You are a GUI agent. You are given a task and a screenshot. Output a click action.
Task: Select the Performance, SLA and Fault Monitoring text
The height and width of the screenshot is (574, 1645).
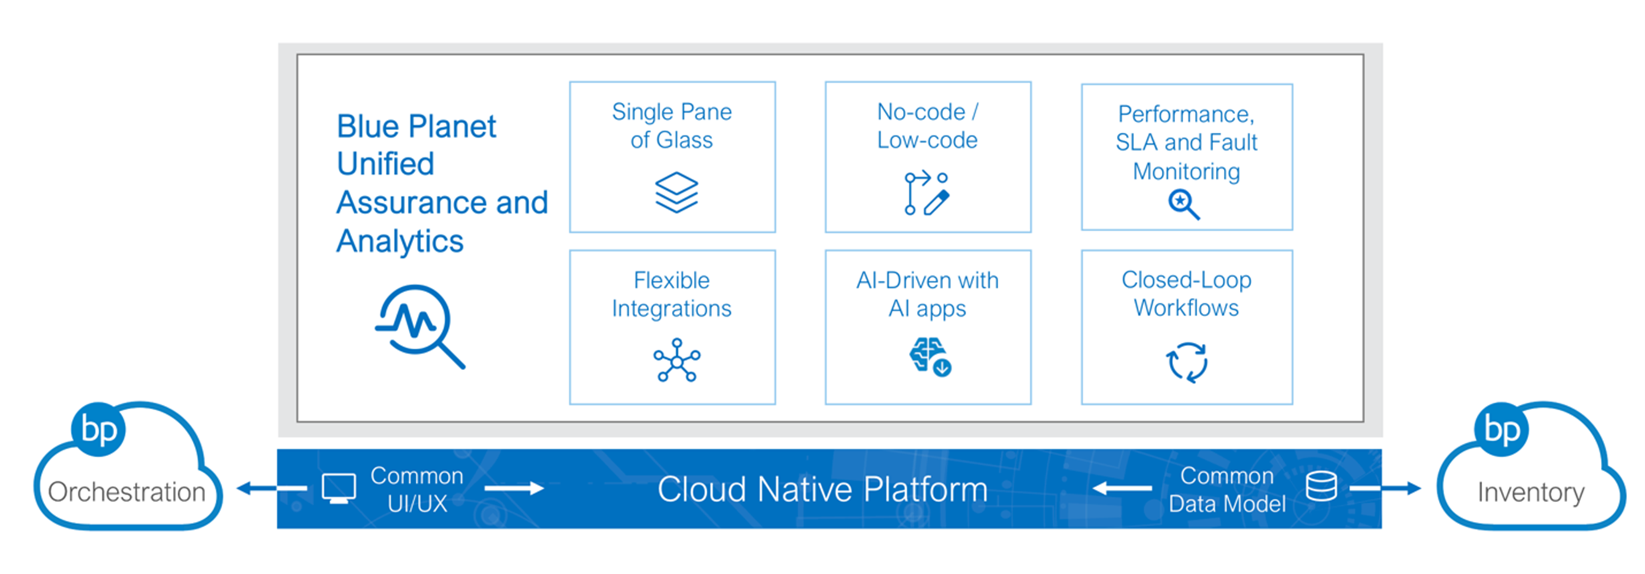[1187, 143]
